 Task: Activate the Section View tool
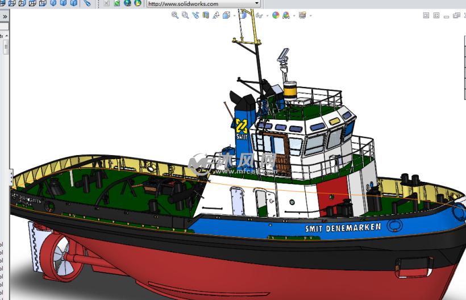[206, 15]
